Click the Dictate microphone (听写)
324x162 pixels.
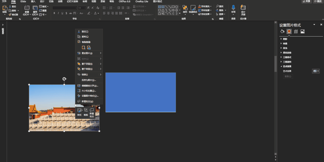click(x=233, y=10)
